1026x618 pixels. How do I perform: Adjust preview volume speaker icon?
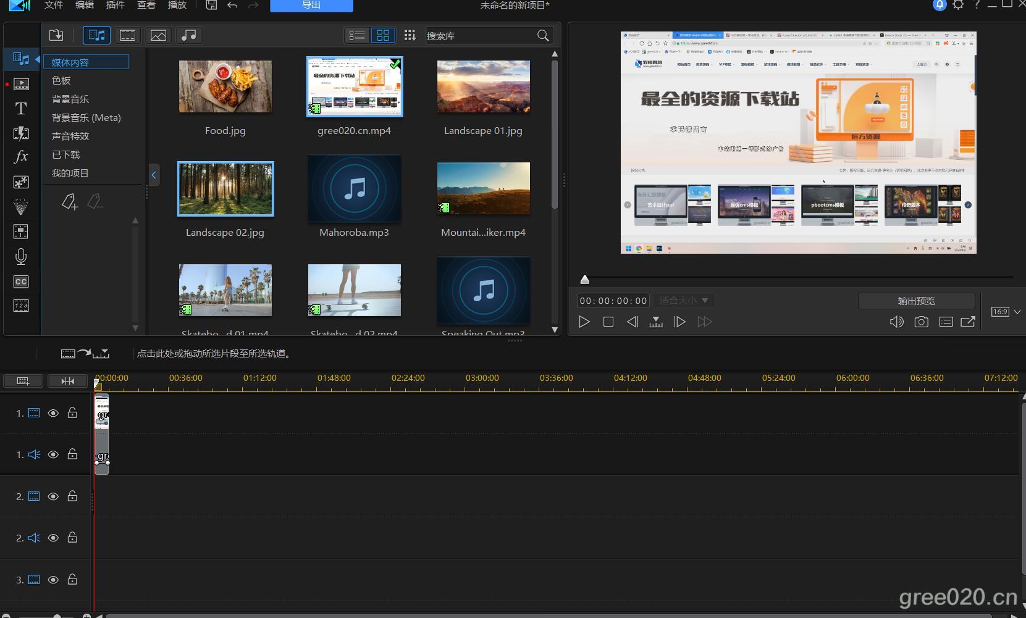tap(896, 322)
